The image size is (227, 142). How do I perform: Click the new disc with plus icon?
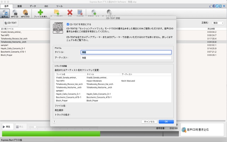coord(94,12)
